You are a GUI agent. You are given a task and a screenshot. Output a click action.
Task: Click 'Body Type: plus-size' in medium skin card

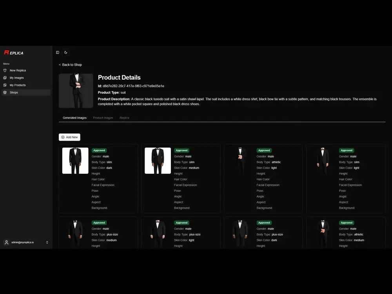(105, 234)
